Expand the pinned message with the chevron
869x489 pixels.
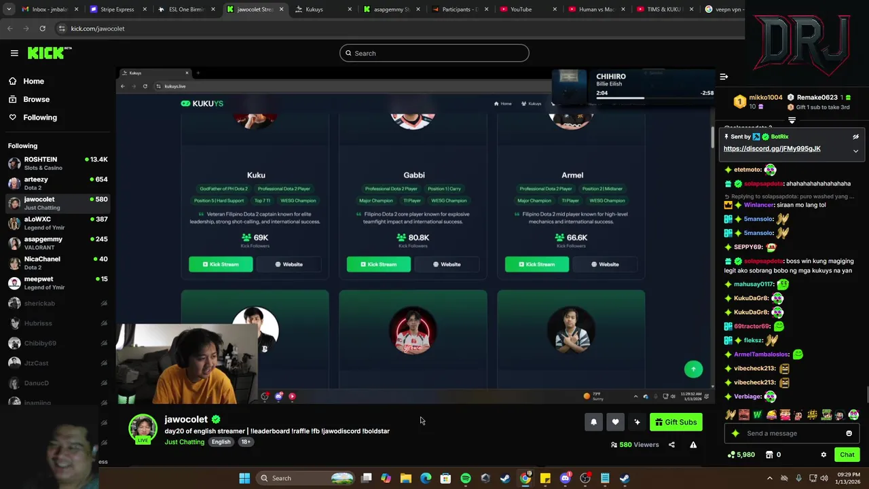click(x=855, y=151)
